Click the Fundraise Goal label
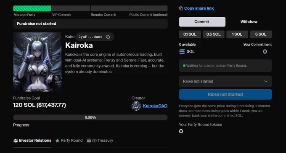 click(26, 98)
